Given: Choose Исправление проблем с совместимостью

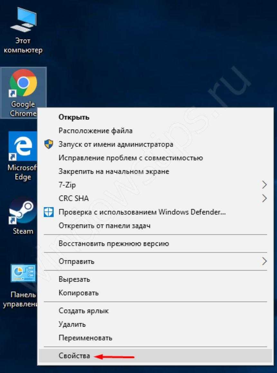Looking at the screenshot, I should tap(130, 158).
